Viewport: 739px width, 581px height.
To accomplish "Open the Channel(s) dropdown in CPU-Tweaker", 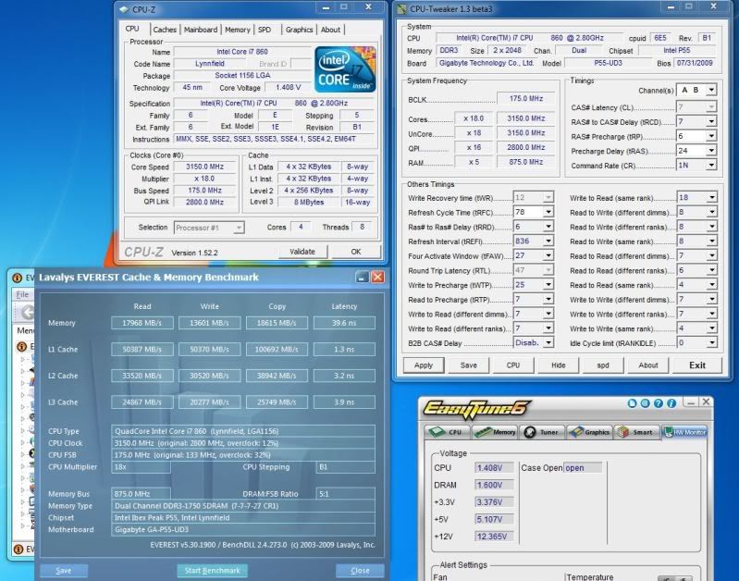I will [x=711, y=90].
